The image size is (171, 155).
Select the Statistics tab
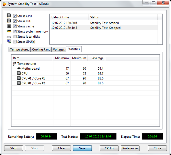pyautogui.click(x=74, y=49)
